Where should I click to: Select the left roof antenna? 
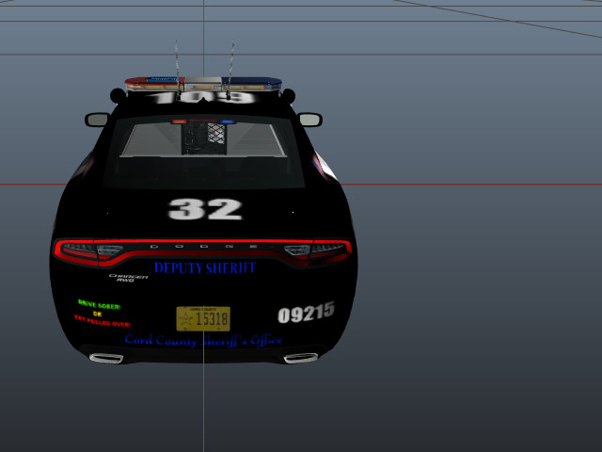pos(175,60)
